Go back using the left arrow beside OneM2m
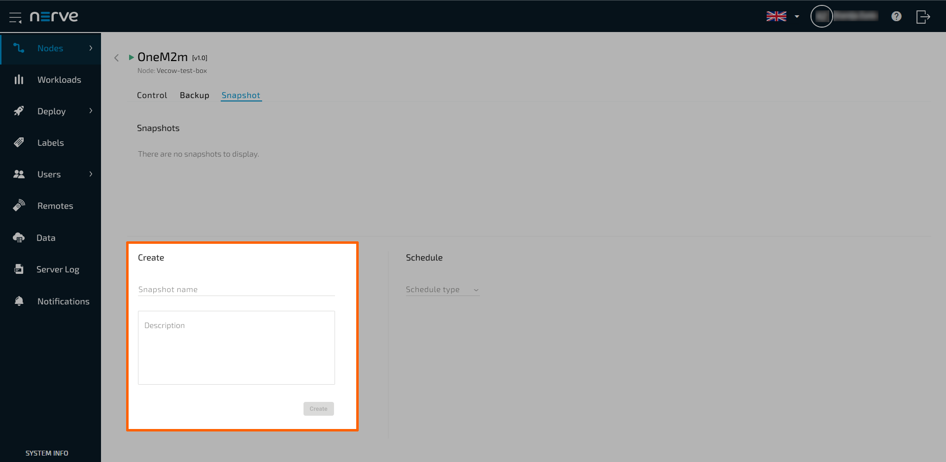Image resolution: width=946 pixels, height=462 pixels. [116, 58]
